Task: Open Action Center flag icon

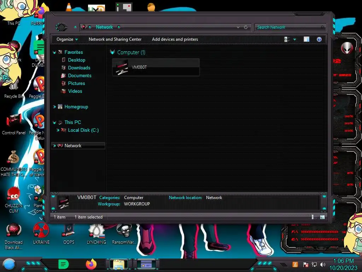Action: (x=305, y=264)
